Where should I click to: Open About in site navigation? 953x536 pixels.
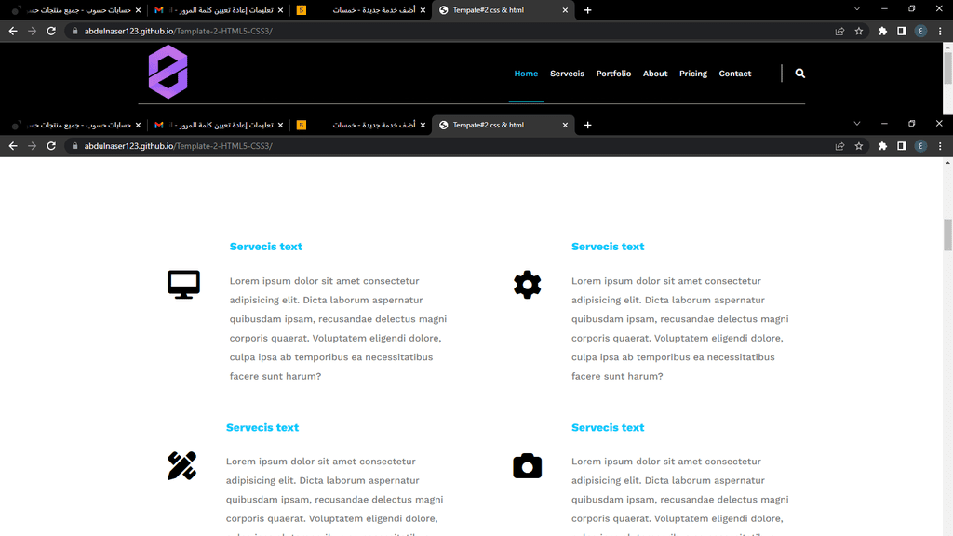point(655,74)
